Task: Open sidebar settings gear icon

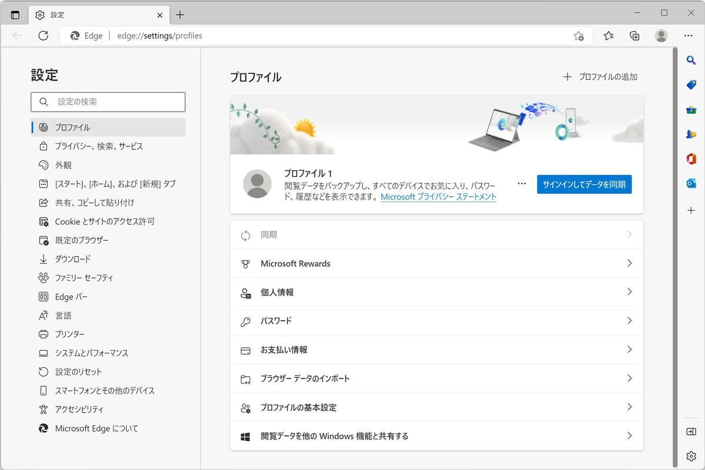Action: (691, 456)
